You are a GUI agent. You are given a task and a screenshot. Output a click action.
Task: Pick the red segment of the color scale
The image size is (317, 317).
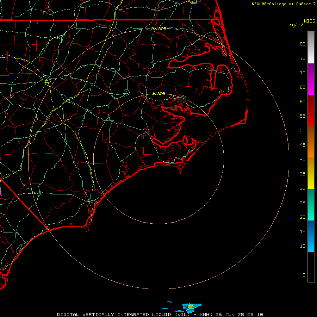311,110
